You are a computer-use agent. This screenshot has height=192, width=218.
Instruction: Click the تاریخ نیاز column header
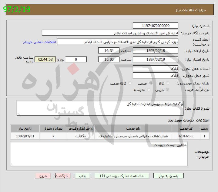point(25,129)
